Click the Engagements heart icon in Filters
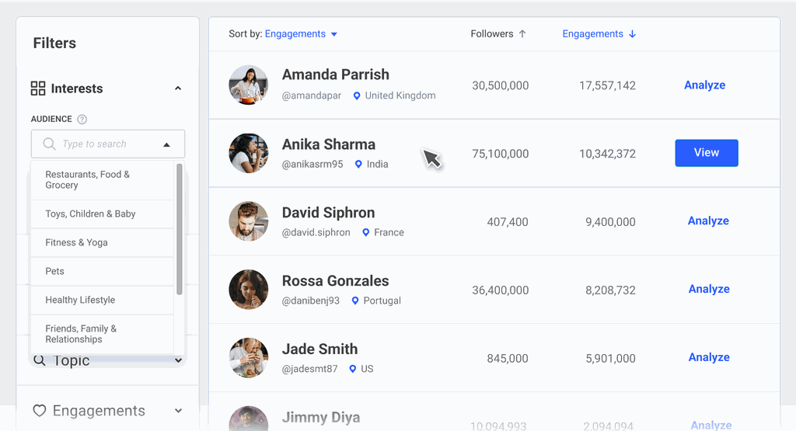Image resolution: width=796 pixels, height=431 pixels. click(x=40, y=411)
